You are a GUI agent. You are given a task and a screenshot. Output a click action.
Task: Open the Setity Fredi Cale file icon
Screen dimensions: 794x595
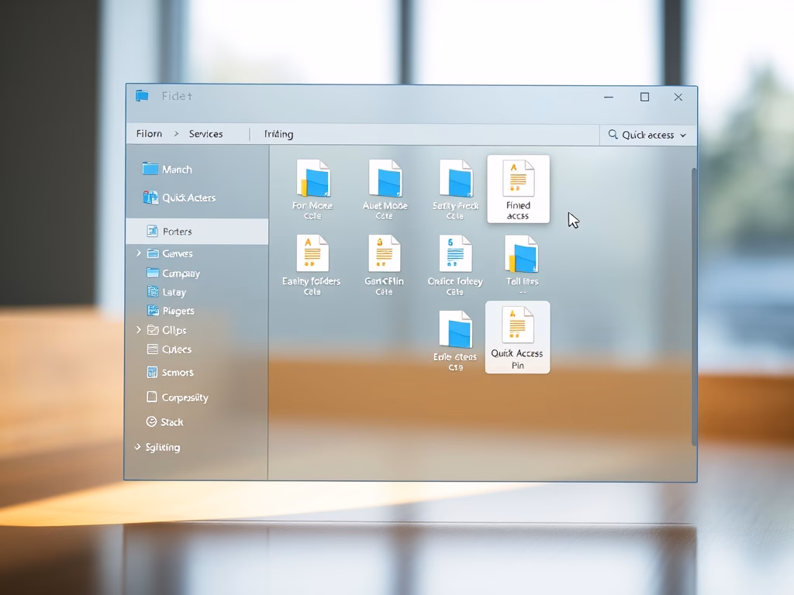coord(456,178)
